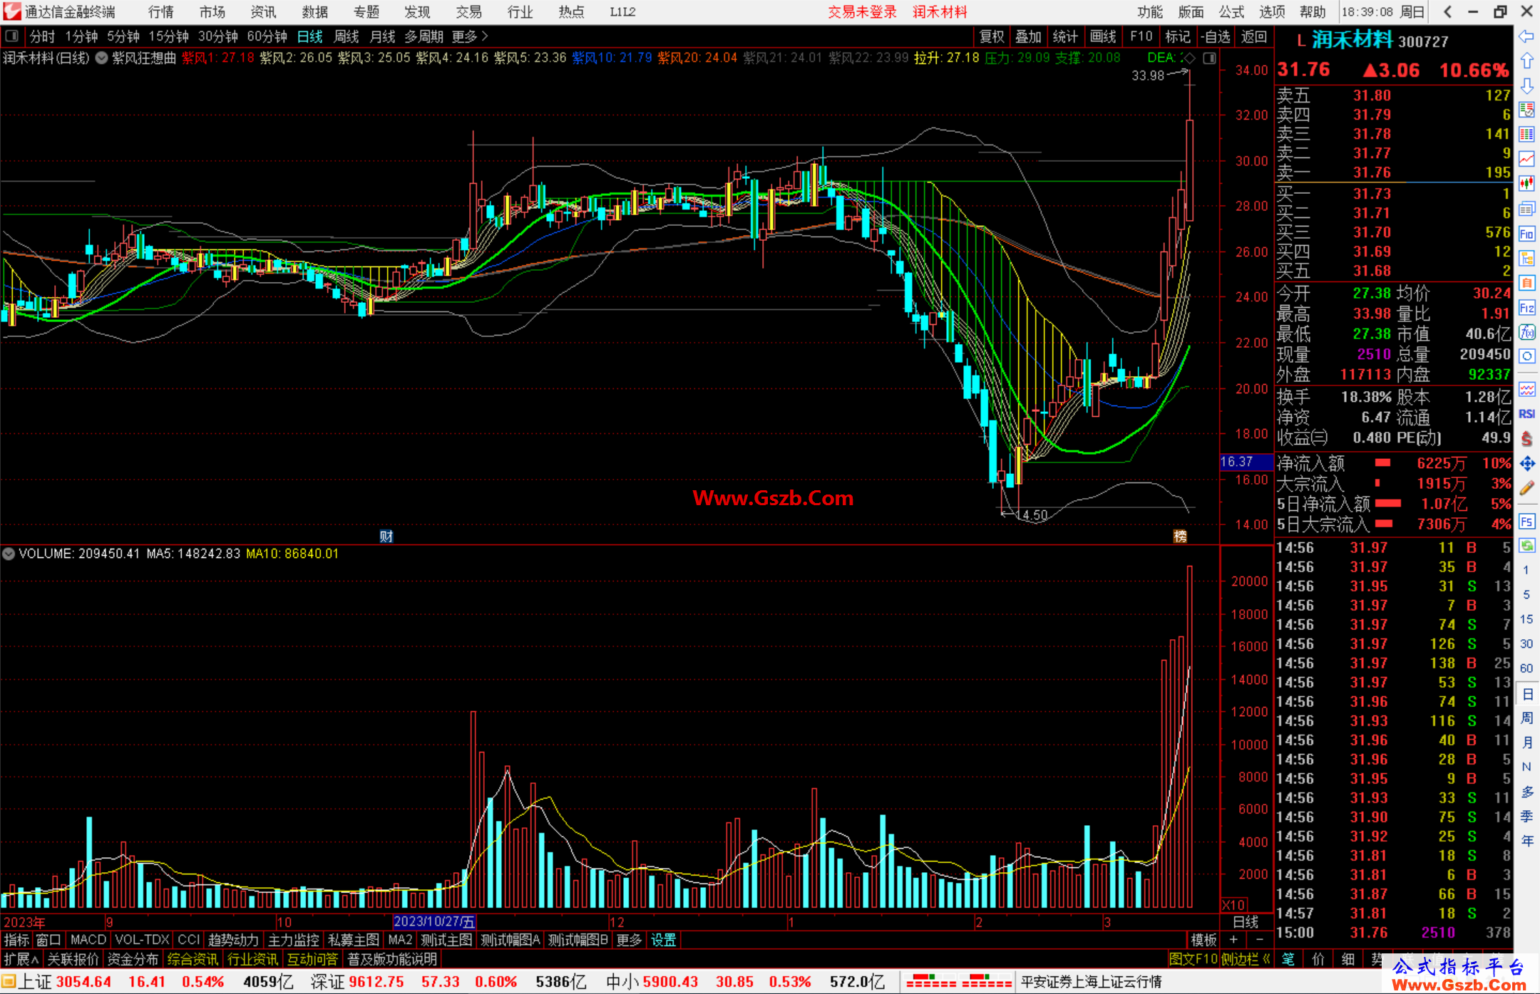Click the 图文F10 button

[x=1193, y=959]
